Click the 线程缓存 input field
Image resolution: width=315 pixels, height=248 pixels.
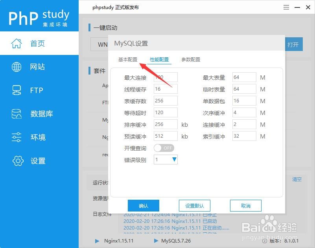pos(166,89)
